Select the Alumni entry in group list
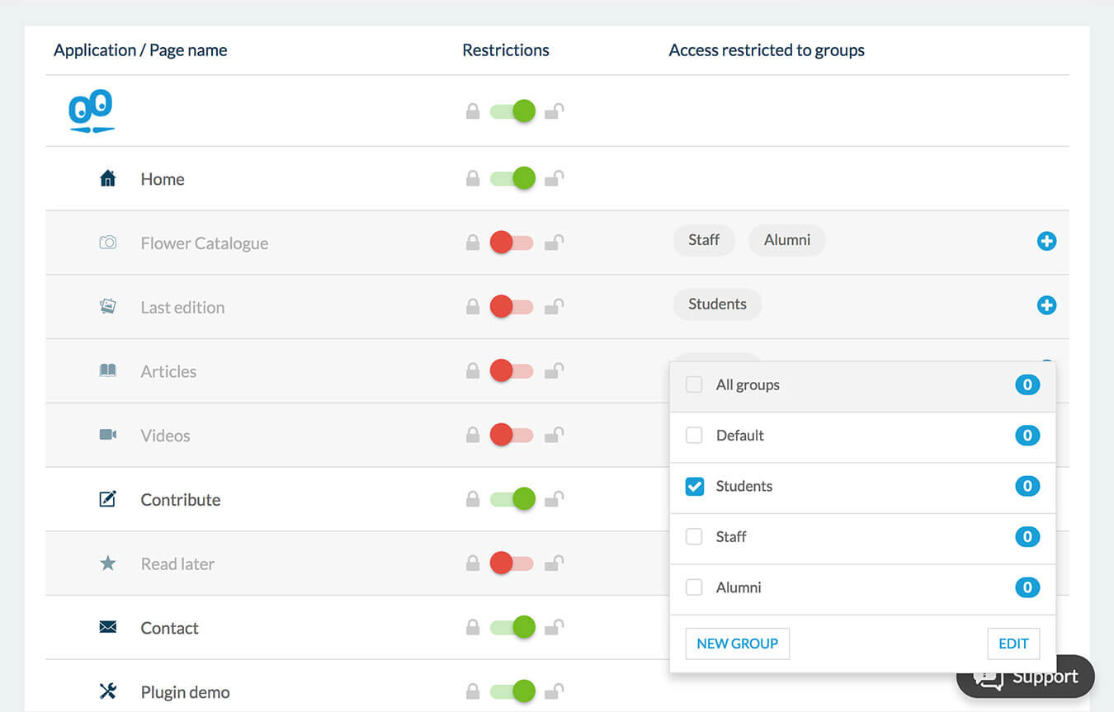1114x712 pixels. 739,587
